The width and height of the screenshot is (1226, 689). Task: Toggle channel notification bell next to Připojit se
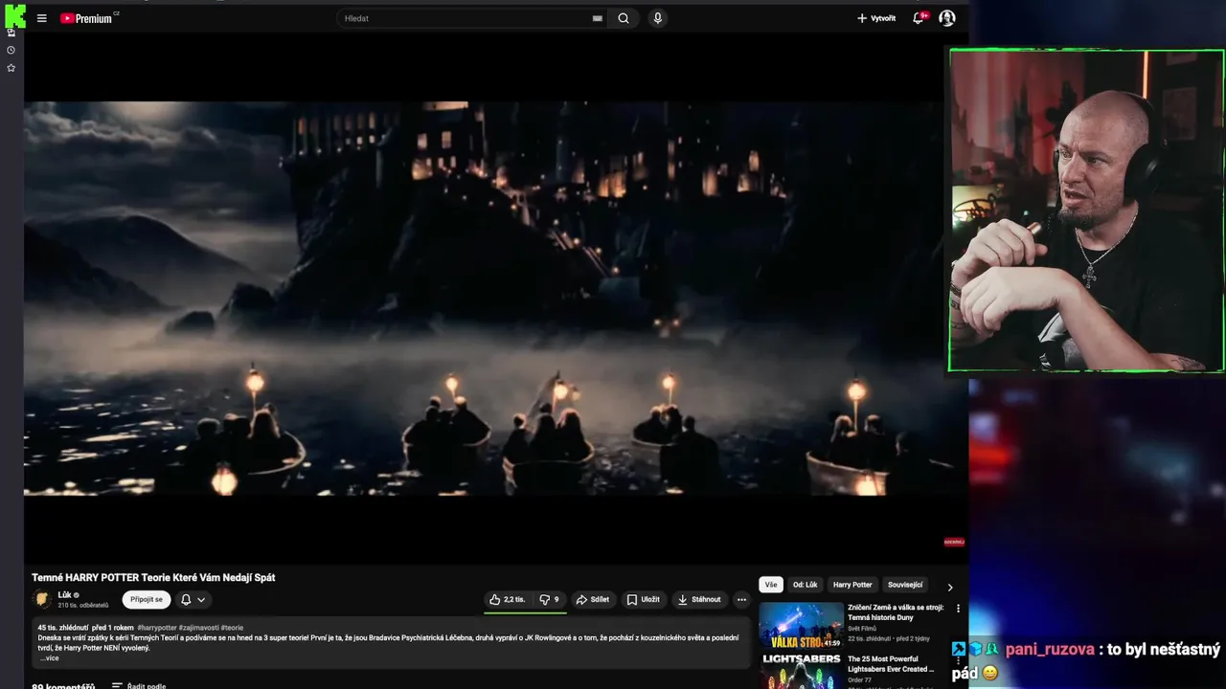click(186, 600)
